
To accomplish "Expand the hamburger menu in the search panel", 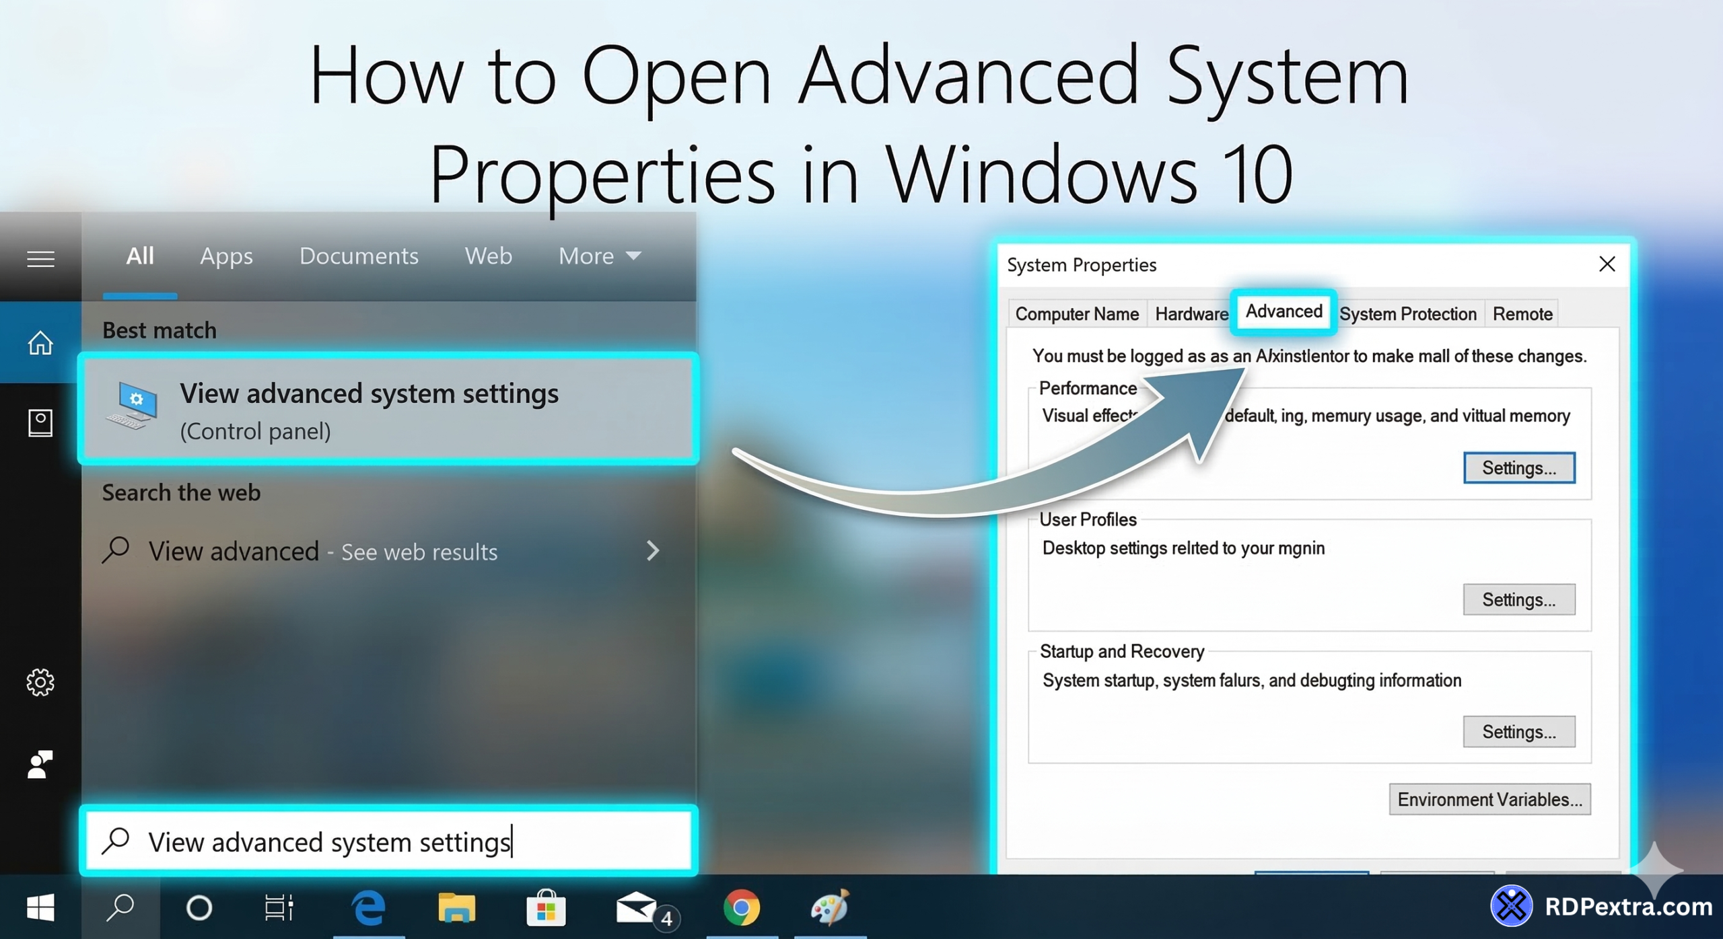I will [x=40, y=258].
